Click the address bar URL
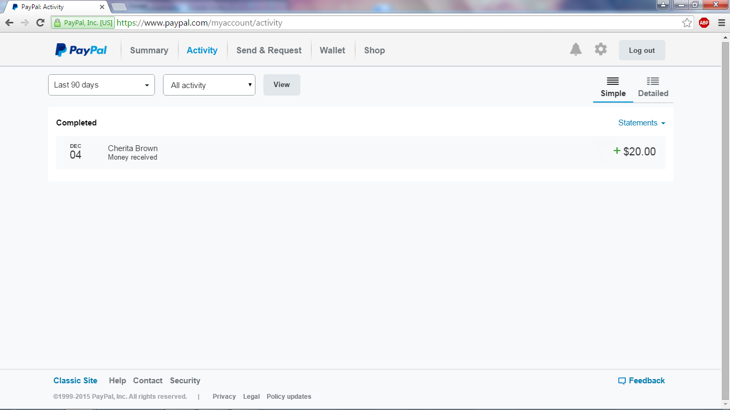730x410 pixels. pos(199,23)
